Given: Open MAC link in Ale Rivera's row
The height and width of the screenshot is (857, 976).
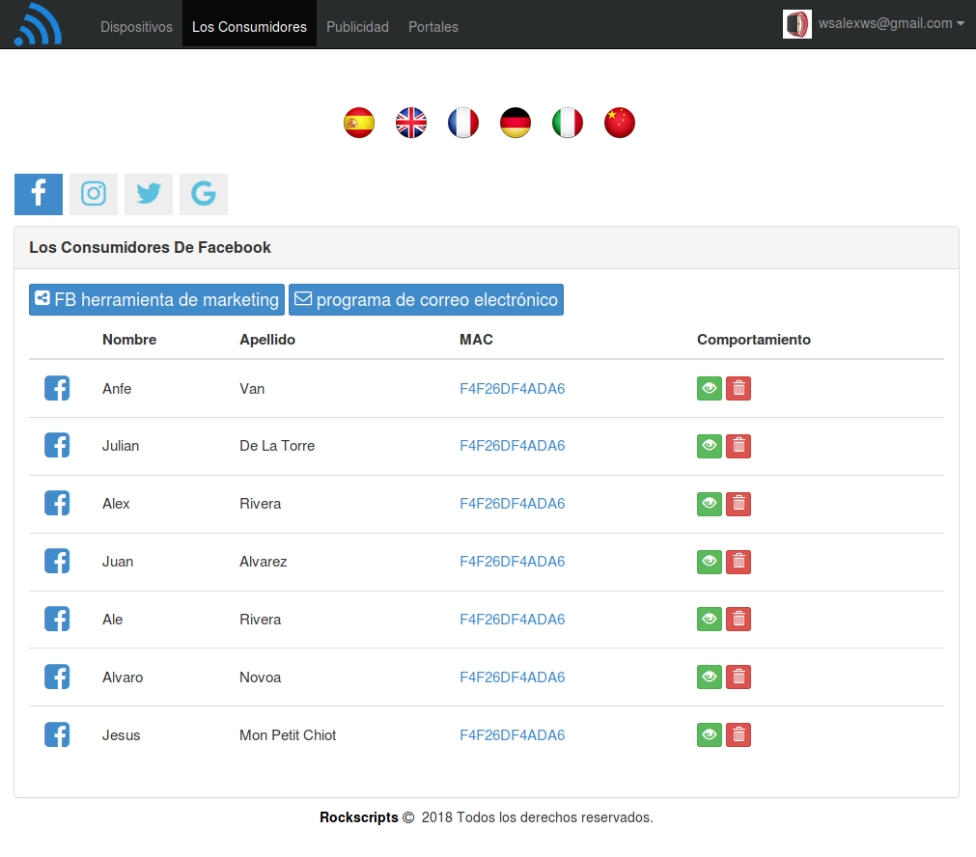Looking at the screenshot, I should click(513, 620).
